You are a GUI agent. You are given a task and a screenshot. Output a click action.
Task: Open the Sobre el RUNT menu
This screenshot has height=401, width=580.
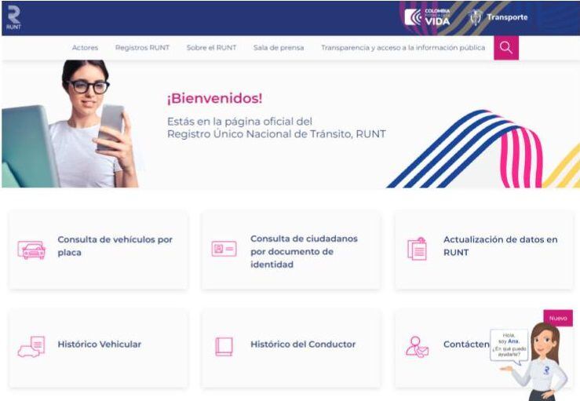[211, 48]
